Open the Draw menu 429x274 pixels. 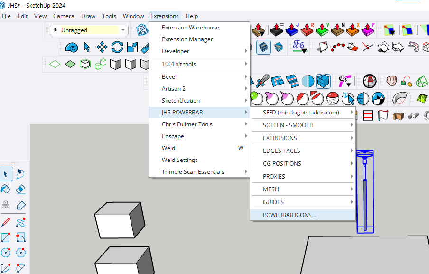coord(88,16)
